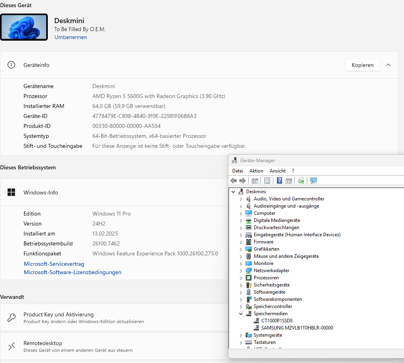Click the AMD Ryzen 5 5600G processor text
The width and height of the screenshot is (404, 363).
click(x=159, y=96)
